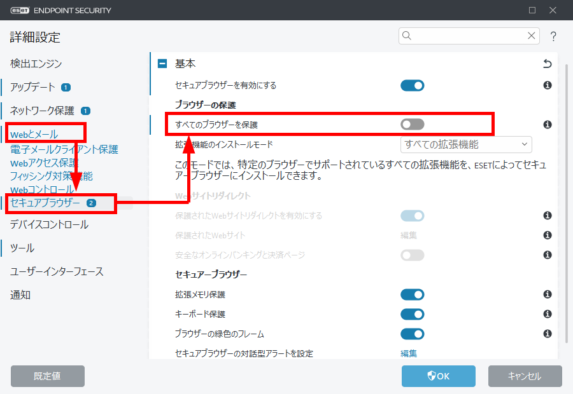This screenshot has height=394, width=573.
Task: Maximize the ESET window
Action: coord(532,10)
